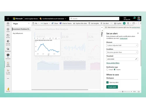
Task: Open the user profile avatar in the header
Action: 139,19
